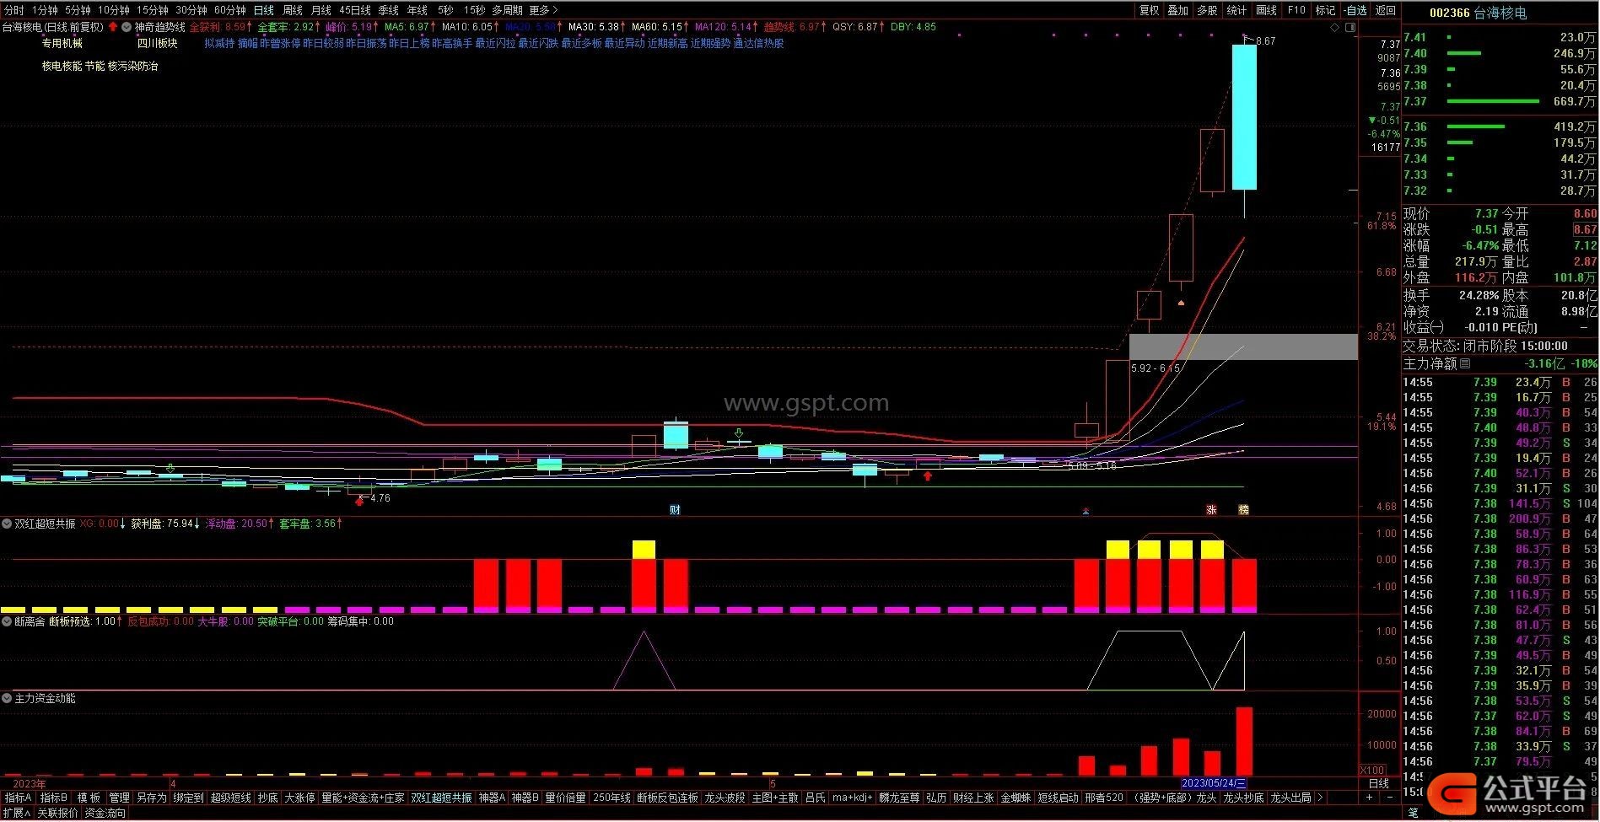1600x822 pixels.
Task: Activate the 画线 drawing tool
Action: click(1266, 10)
